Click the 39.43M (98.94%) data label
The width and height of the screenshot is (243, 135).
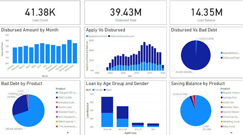pyautogui.click(x=184, y=72)
